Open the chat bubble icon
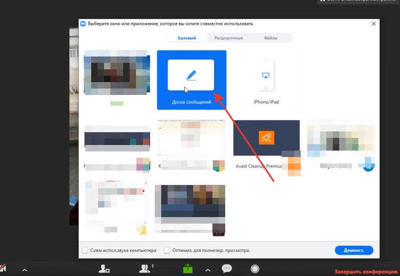The height and width of the screenshot is (276, 400). (227, 269)
